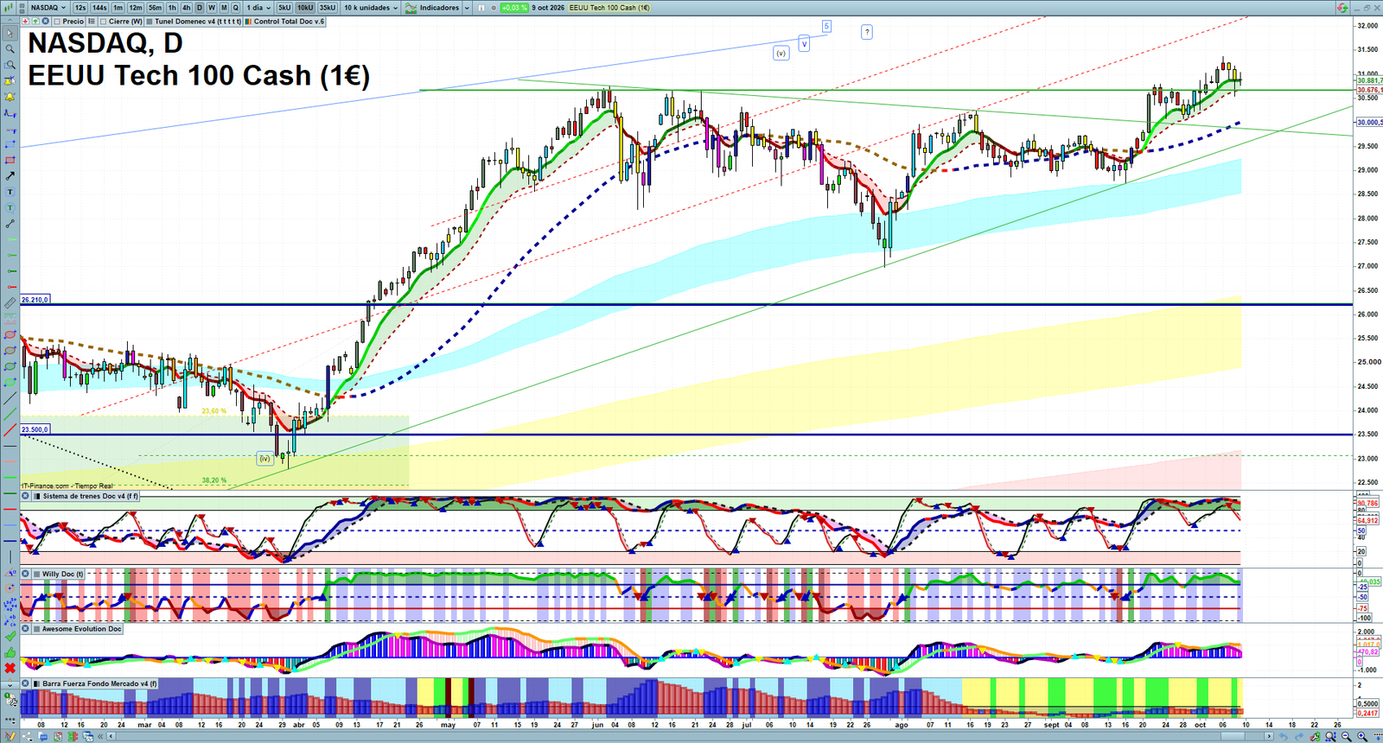1383x743 pixels.
Task: Expand the left toolbar chevron below red X
Action: (10, 684)
